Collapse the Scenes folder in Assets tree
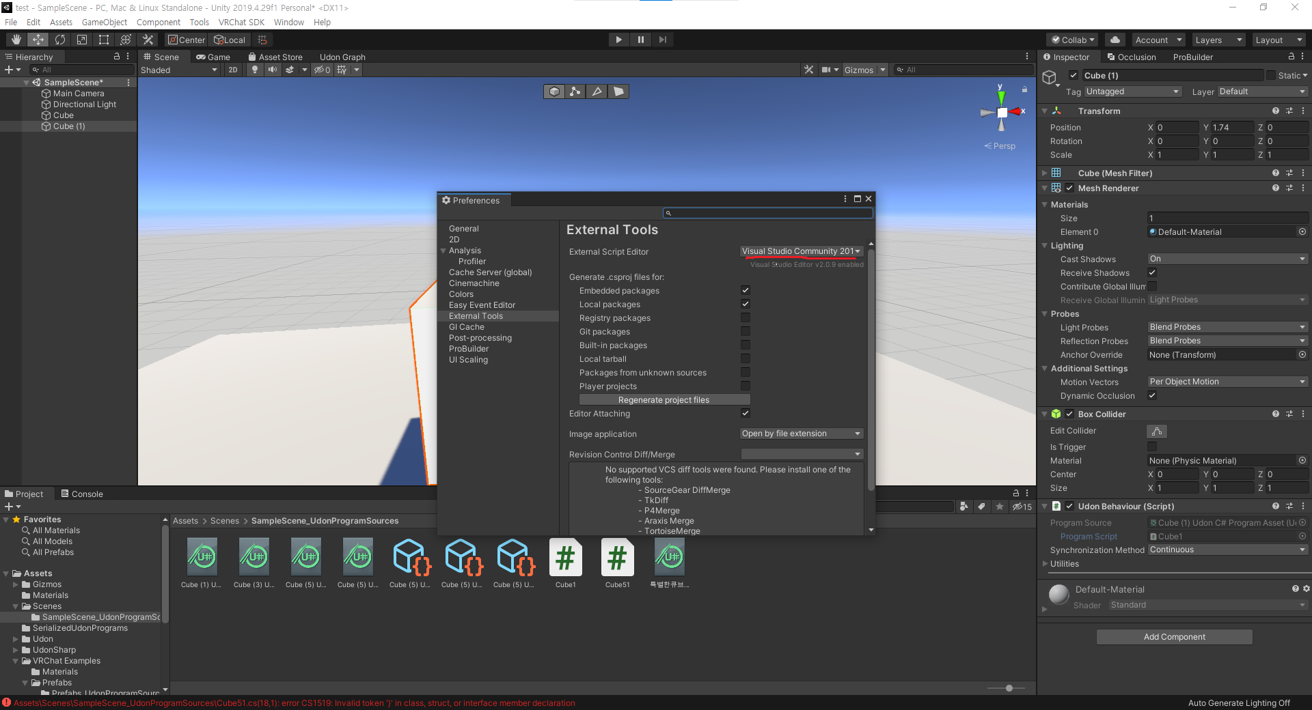Image resolution: width=1312 pixels, height=710 pixels. (x=16, y=606)
